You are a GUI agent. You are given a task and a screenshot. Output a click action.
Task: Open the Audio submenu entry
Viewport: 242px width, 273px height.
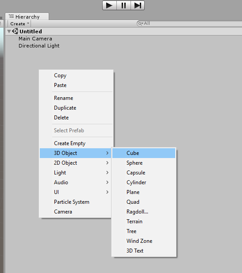pos(76,182)
